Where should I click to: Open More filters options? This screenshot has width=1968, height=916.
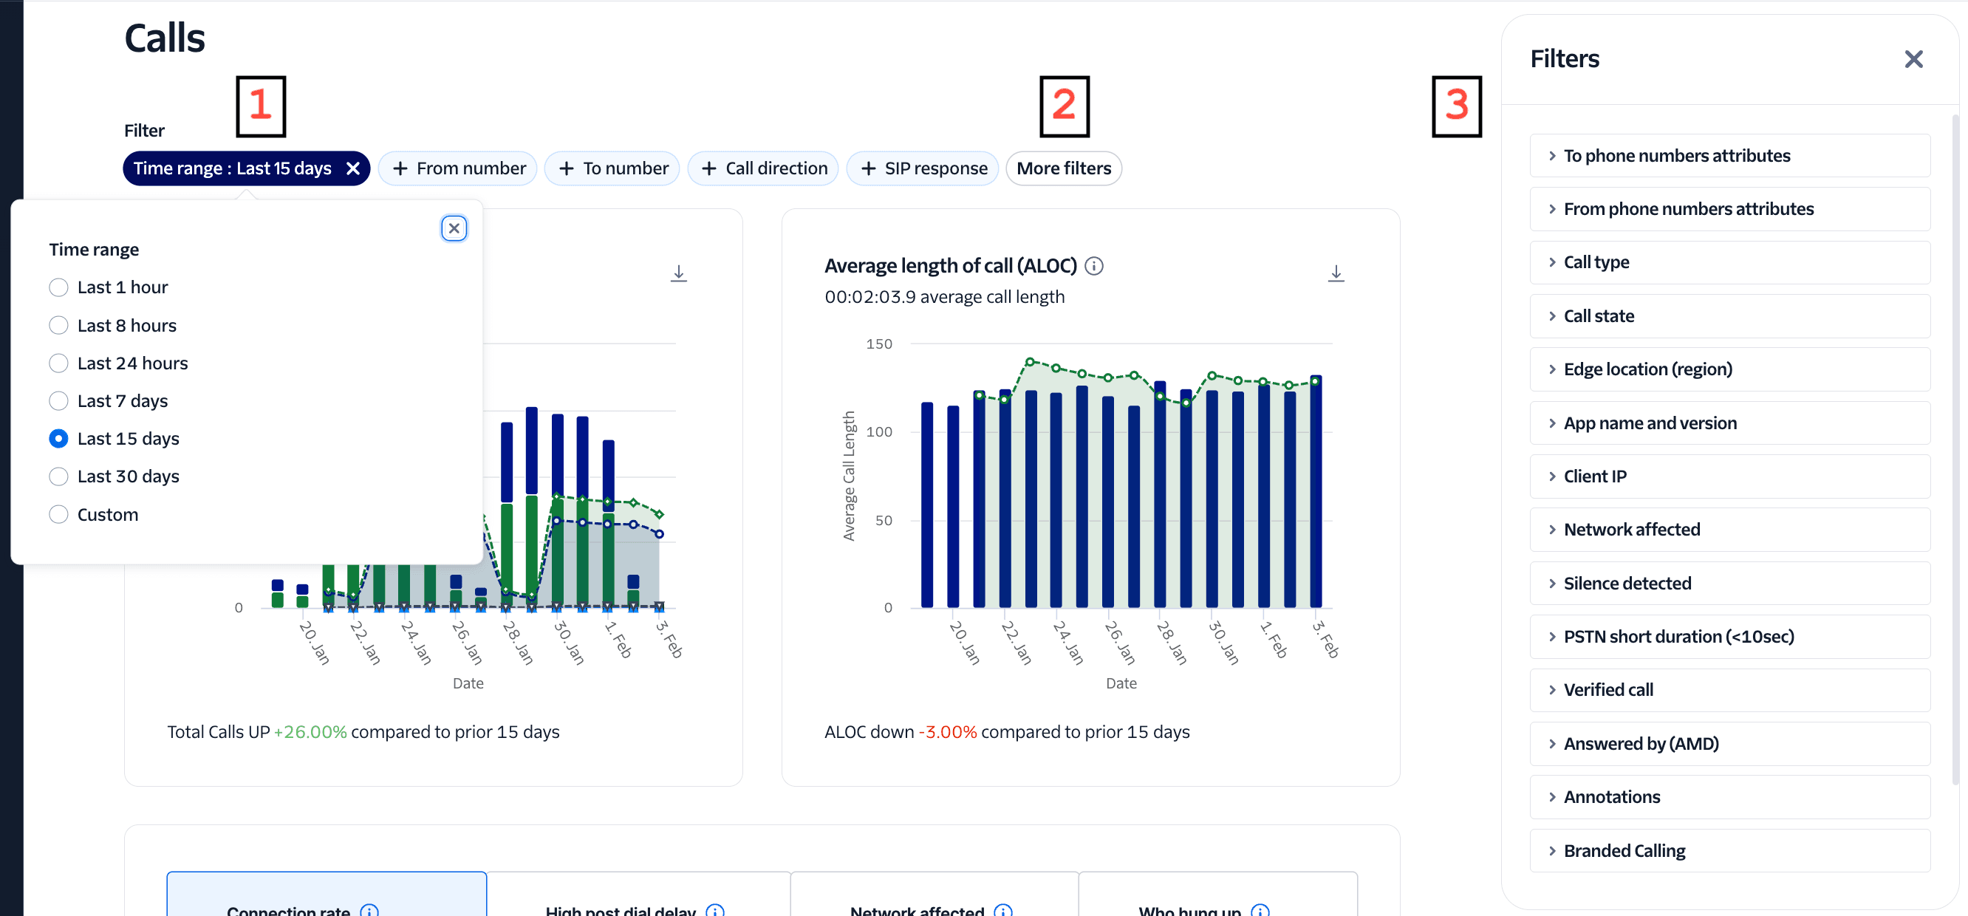pyautogui.click(x=1064, y=168)
